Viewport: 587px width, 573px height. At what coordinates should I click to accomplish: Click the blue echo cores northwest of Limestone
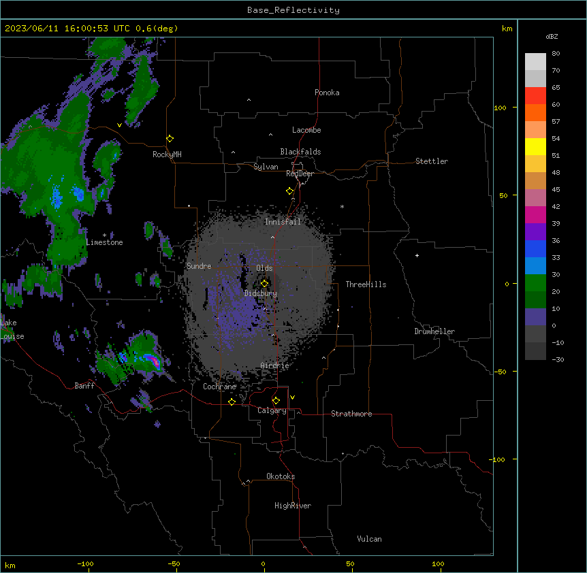pos(67,195)
